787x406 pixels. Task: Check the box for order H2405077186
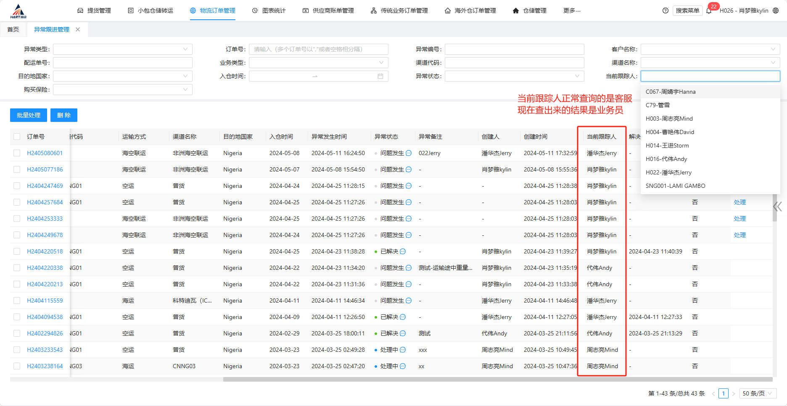point(17,169)
